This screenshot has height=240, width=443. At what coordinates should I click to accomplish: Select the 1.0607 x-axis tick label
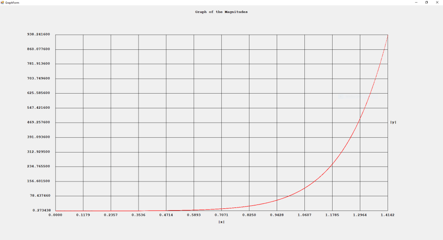(304, 214)
